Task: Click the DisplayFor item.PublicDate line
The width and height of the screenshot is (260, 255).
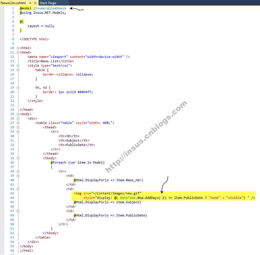Action: (x=110, y=216)
